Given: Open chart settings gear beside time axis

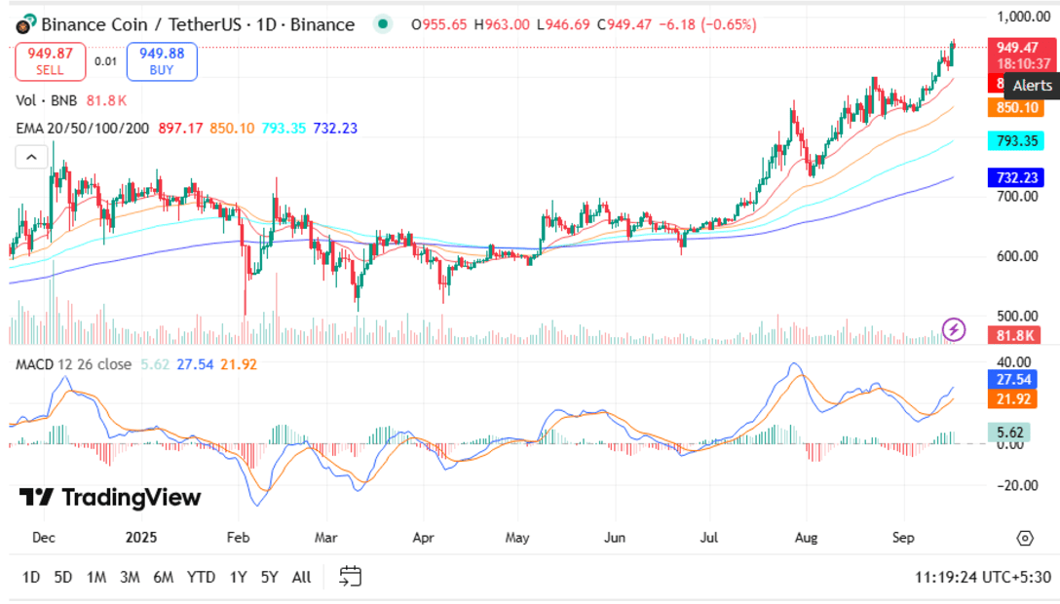Looking at the screenshot, I should pos(1025,538).
